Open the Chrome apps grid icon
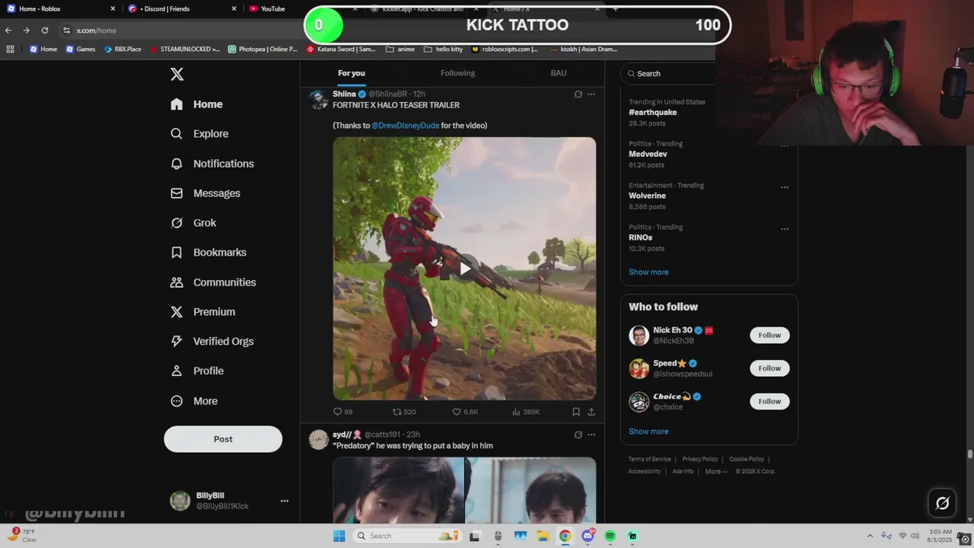The width and height of the screenshot is (974, 548). (x=10, y=49)
